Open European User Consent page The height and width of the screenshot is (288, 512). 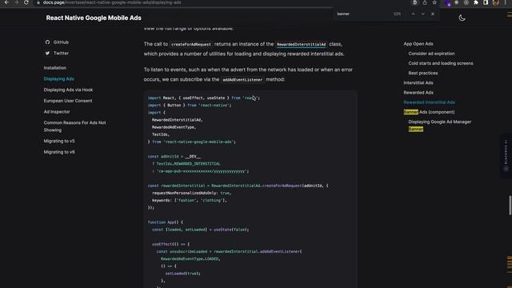point(68,101)
